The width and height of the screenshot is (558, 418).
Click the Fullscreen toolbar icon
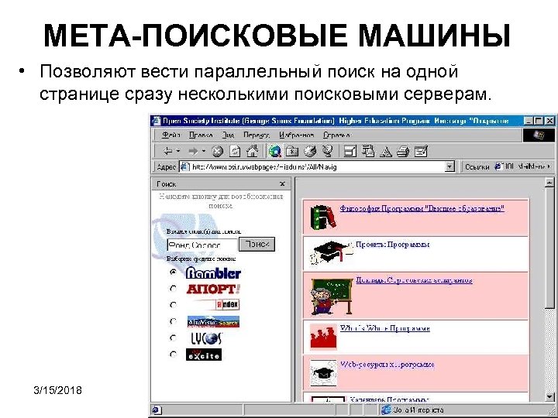pyautogui.click(x=350, y=152)
